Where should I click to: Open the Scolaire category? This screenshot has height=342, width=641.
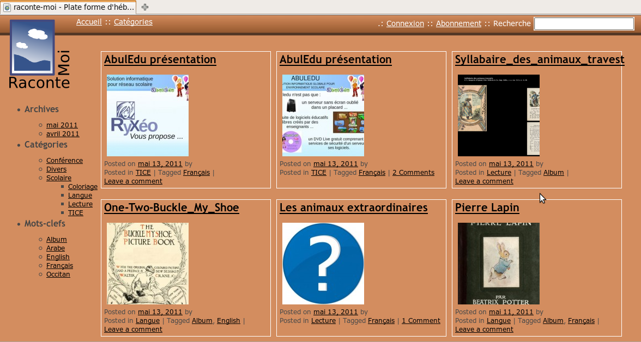point(58,178)
